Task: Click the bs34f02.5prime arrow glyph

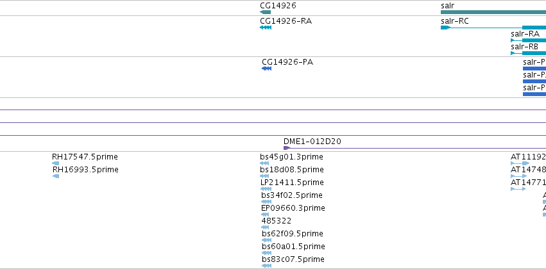Action: click(x=266, y=202)
